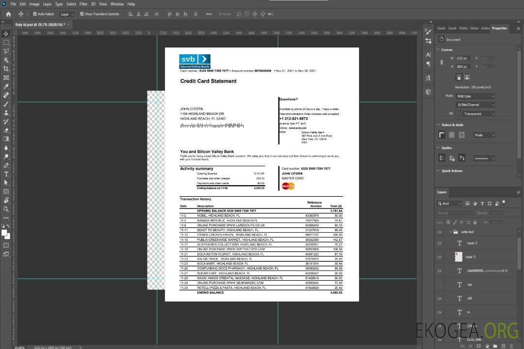Select the Eraser tool

pyautogui.click(x=6, y=130)
